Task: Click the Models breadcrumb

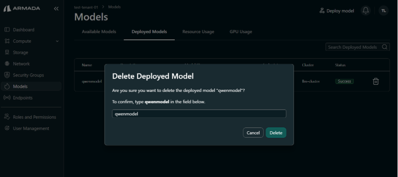Action: (x=114, y=7)
